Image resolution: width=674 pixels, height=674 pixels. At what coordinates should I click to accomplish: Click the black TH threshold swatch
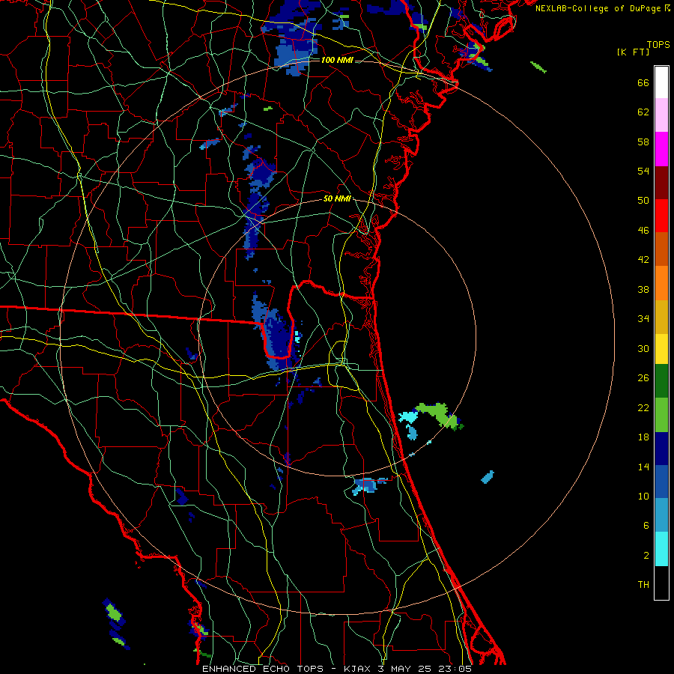(661, 583)
